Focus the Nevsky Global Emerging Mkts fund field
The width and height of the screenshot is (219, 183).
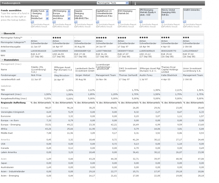(171, 14)
